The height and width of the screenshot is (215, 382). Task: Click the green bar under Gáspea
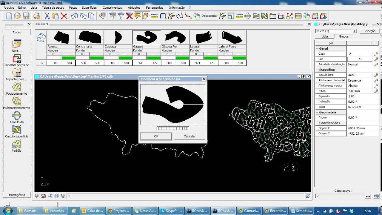(154, 58)
